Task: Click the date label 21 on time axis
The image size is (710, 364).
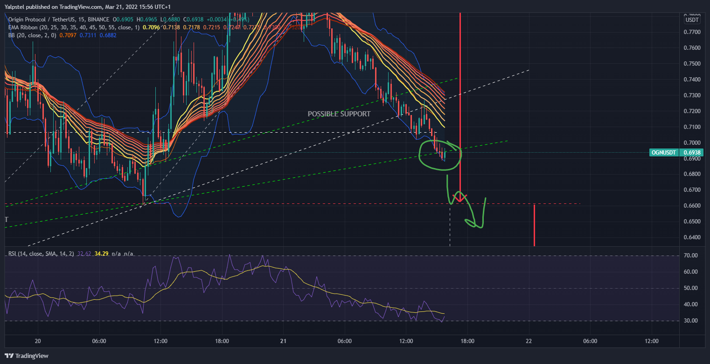Action: coord(283,341)
